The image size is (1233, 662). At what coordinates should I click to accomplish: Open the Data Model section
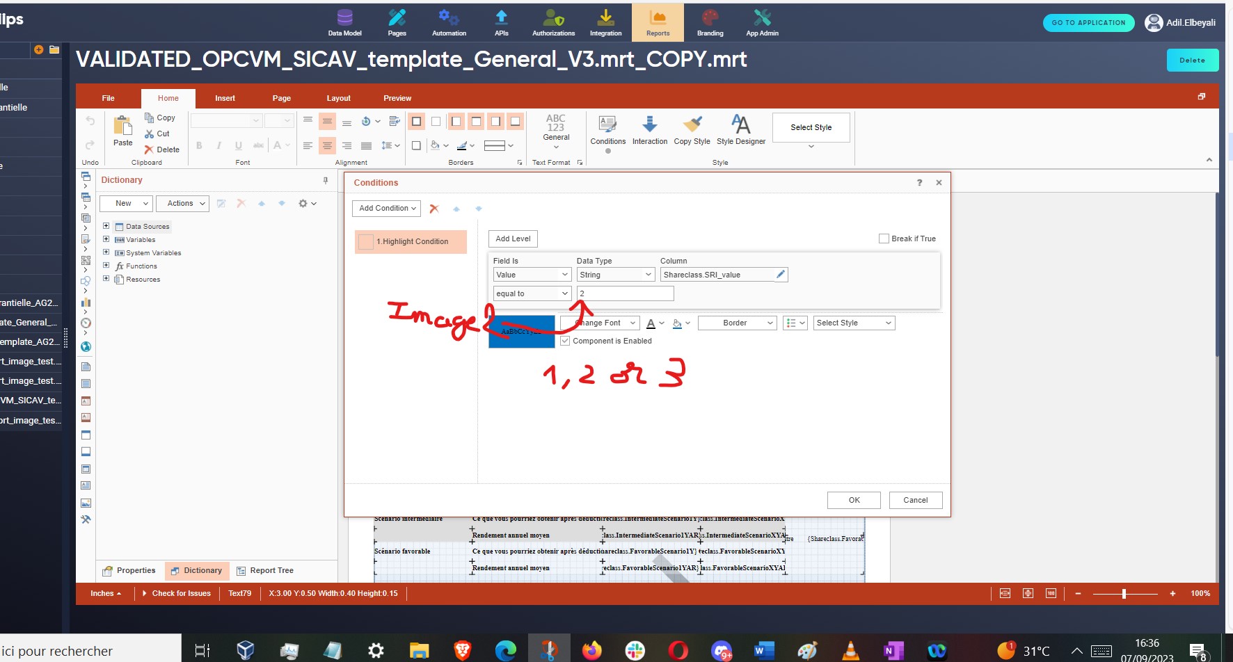pos(344,22)
